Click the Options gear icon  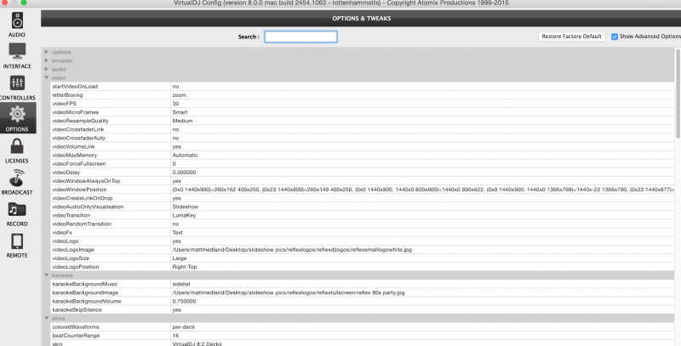click(17, 116)
